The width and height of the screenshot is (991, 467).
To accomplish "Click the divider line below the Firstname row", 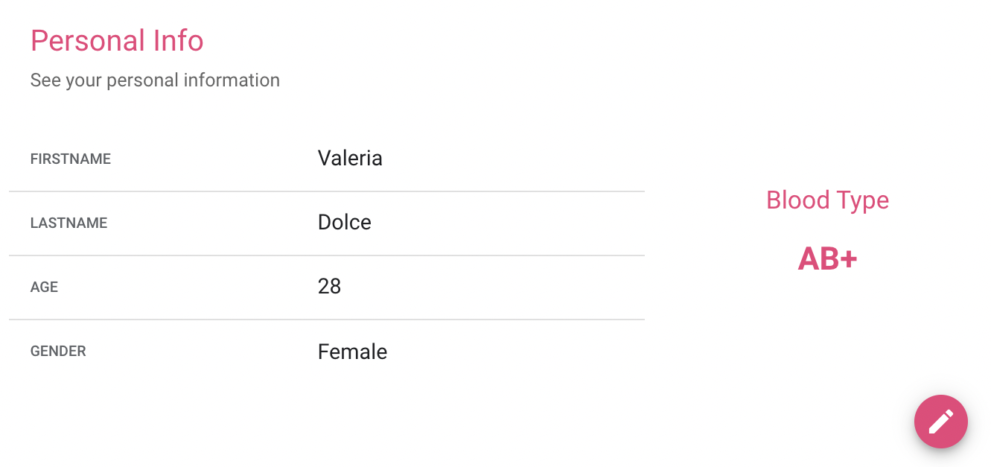I will (x=326, y=191).
